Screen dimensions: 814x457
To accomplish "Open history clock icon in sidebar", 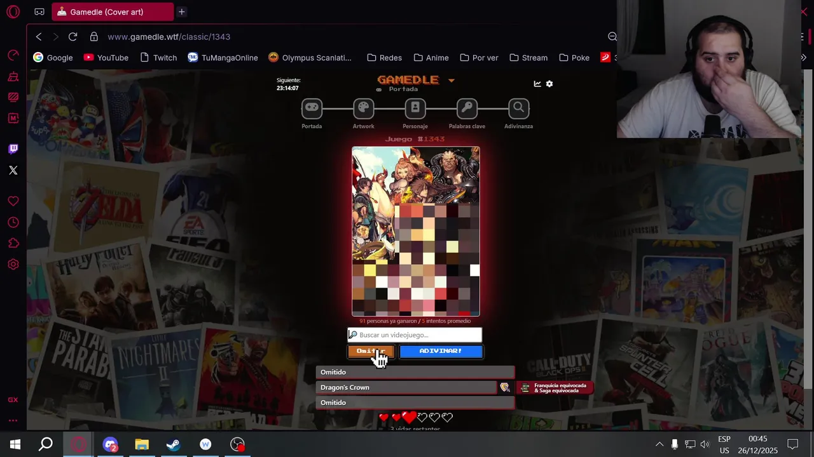I will pyautogui.click(x=13, y=222).
